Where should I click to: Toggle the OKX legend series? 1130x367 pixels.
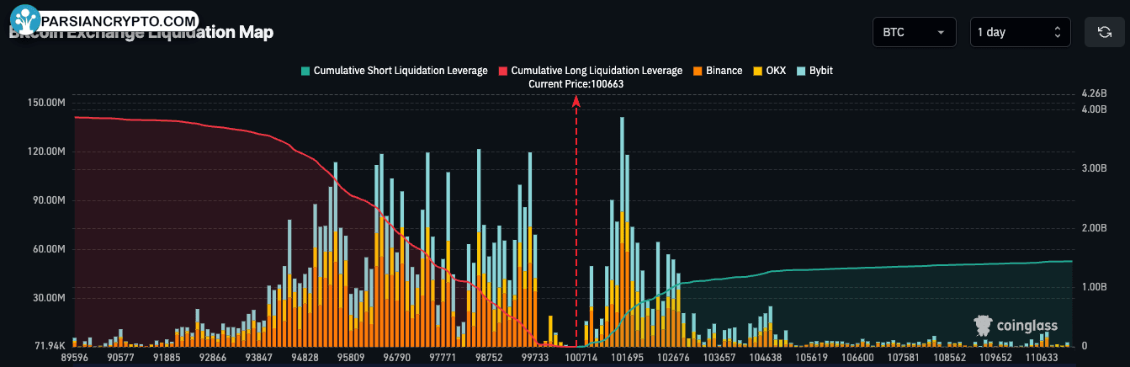(x=769, y=71)
